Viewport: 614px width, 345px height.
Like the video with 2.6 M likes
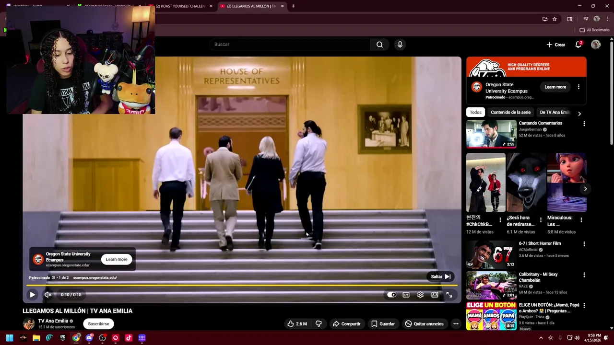[297, 324]
